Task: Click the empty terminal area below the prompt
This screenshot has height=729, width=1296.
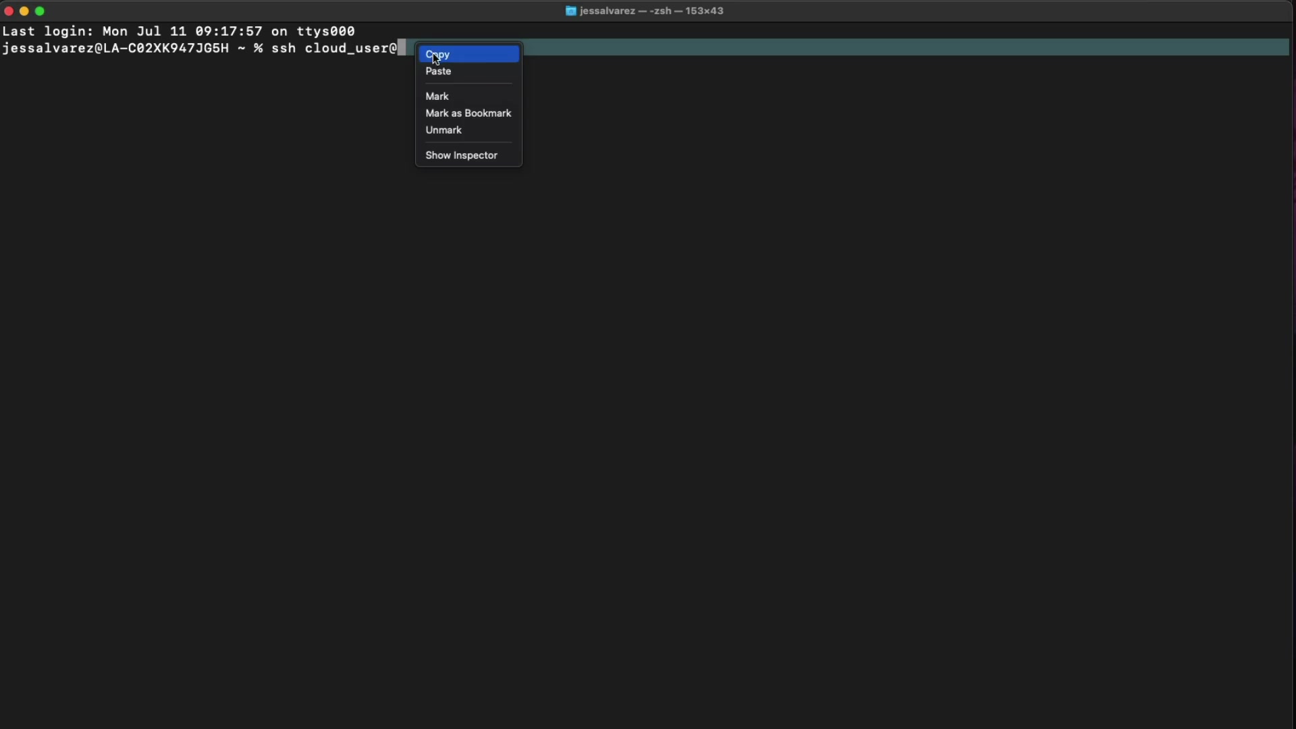Action: pyautogui.click(x=648, y=405)
